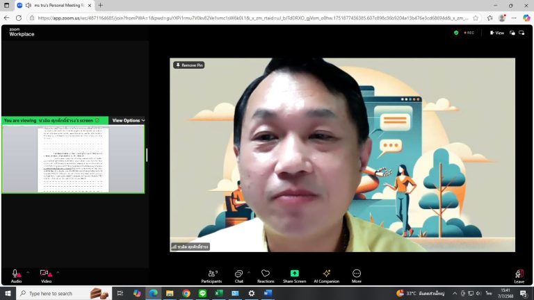The height and width of the screenshot is (300, 534).
Task: Open the Reactions menu
Action: coord(266,276)
